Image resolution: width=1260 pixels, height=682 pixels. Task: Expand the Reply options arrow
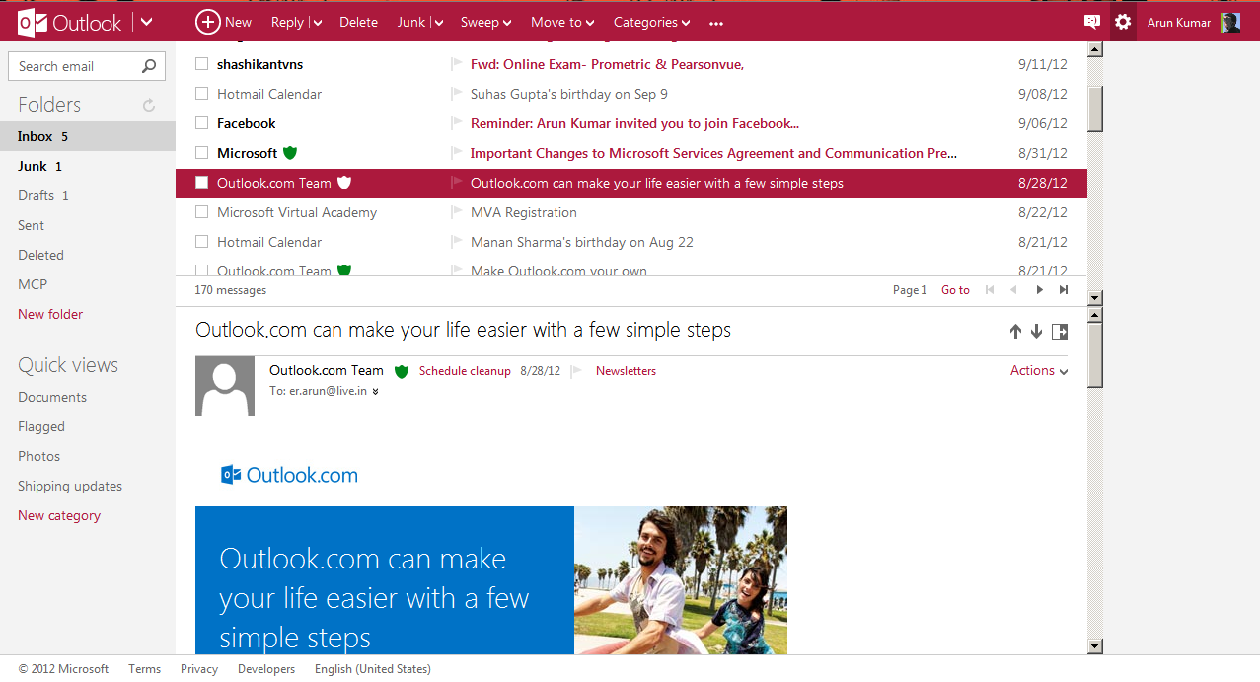click(318, 23)
